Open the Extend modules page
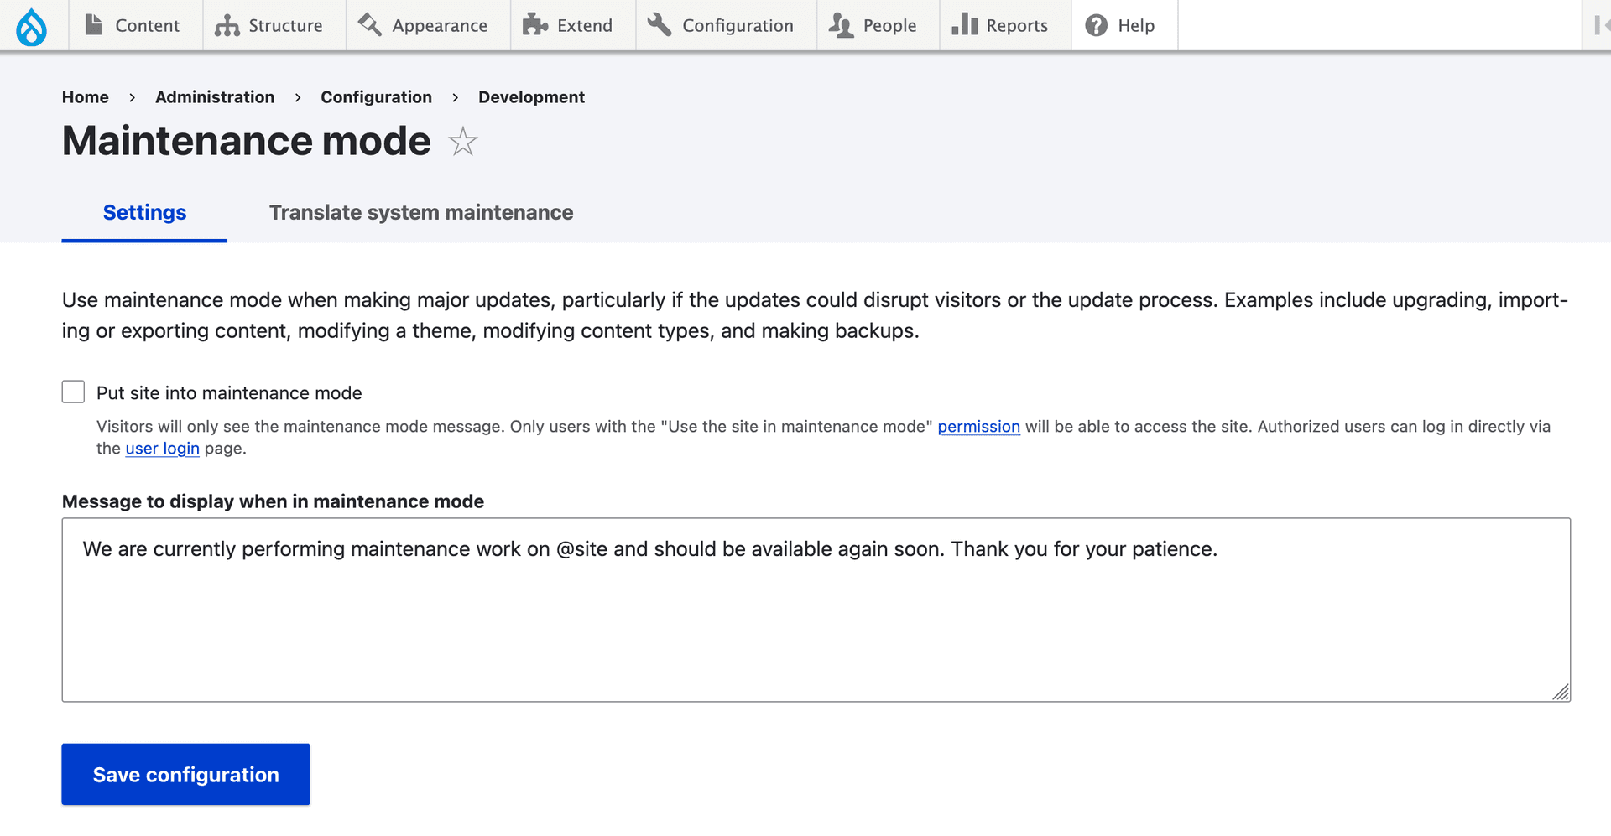Image resolution: width=1611 pixels, height=836 pixels. [x=568, y=26]
